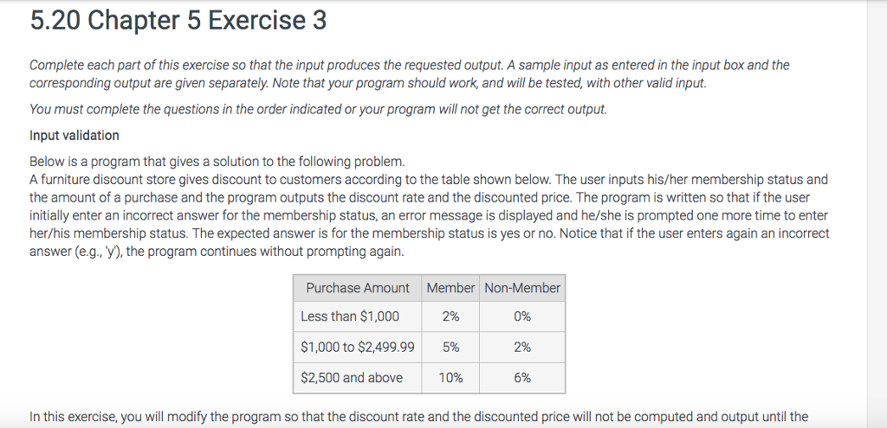Click the "Non-Member" column header cell
887x428 pixels.
[522, 287]
